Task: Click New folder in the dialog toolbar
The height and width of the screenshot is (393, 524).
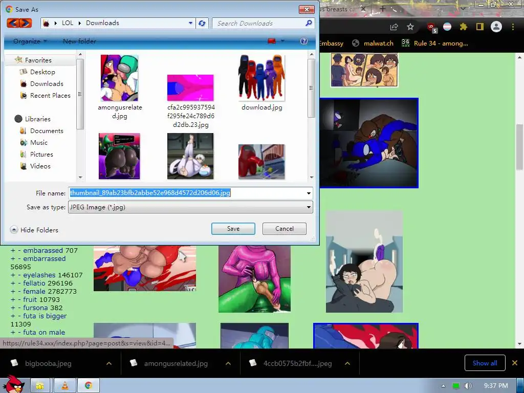Action: click(79, 41)
